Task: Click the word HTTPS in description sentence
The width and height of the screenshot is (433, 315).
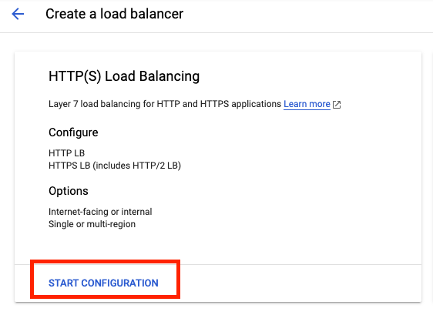Action: click(214, 104)
